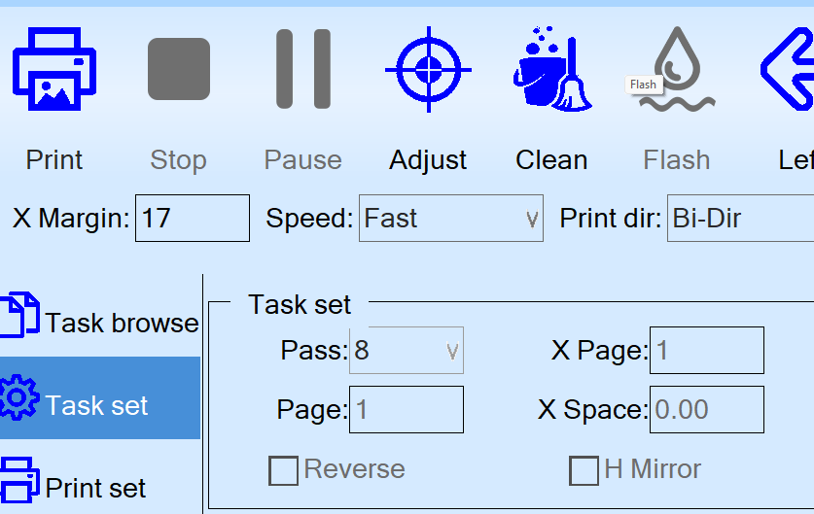The height and width of the screenshot is (514, 814).
Task: Click the X Space input field
Action: [706, 410]
